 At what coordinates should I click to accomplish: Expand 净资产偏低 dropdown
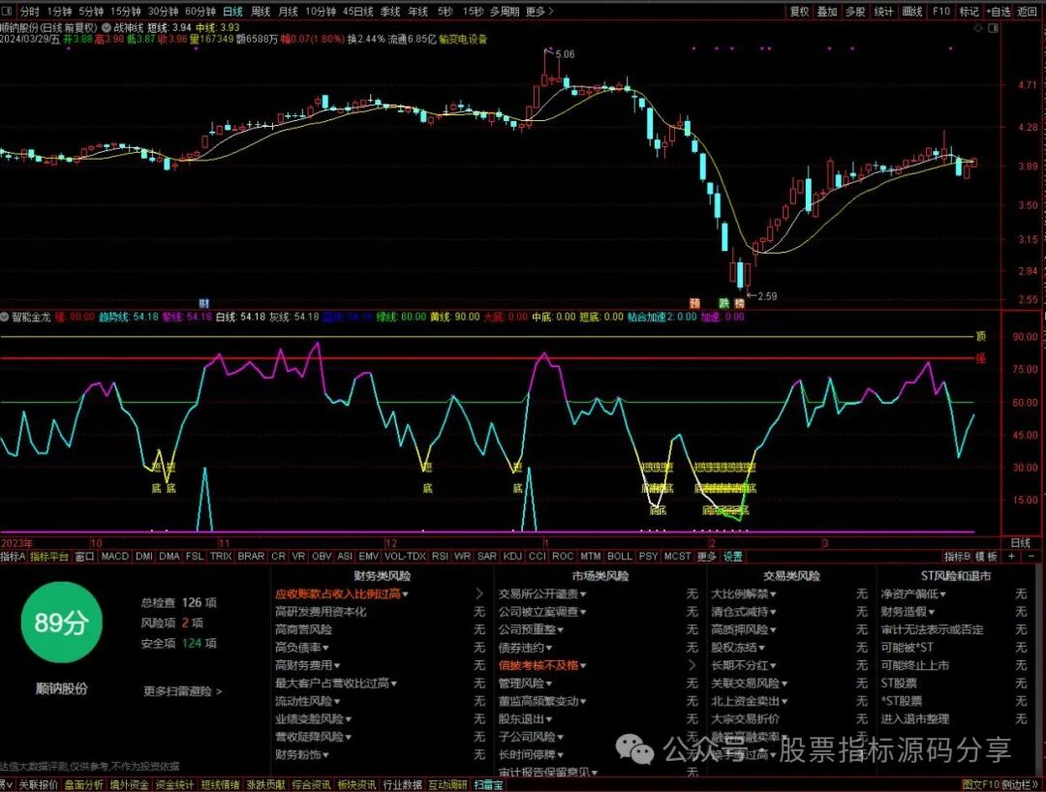click(913, 594)
